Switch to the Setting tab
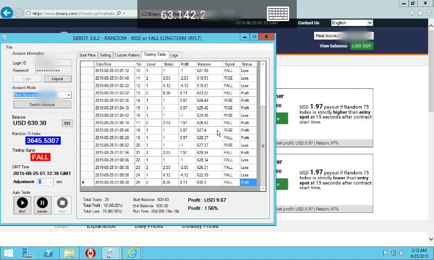 pyautogui.click(x=105, y=55)
